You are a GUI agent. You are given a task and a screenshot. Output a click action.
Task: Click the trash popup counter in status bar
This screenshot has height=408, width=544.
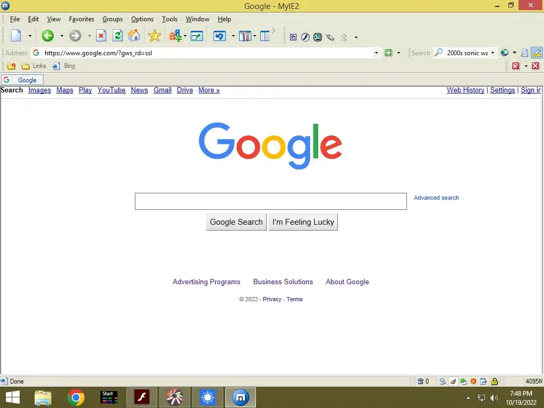pyautogui.click(x=423, y=381)
